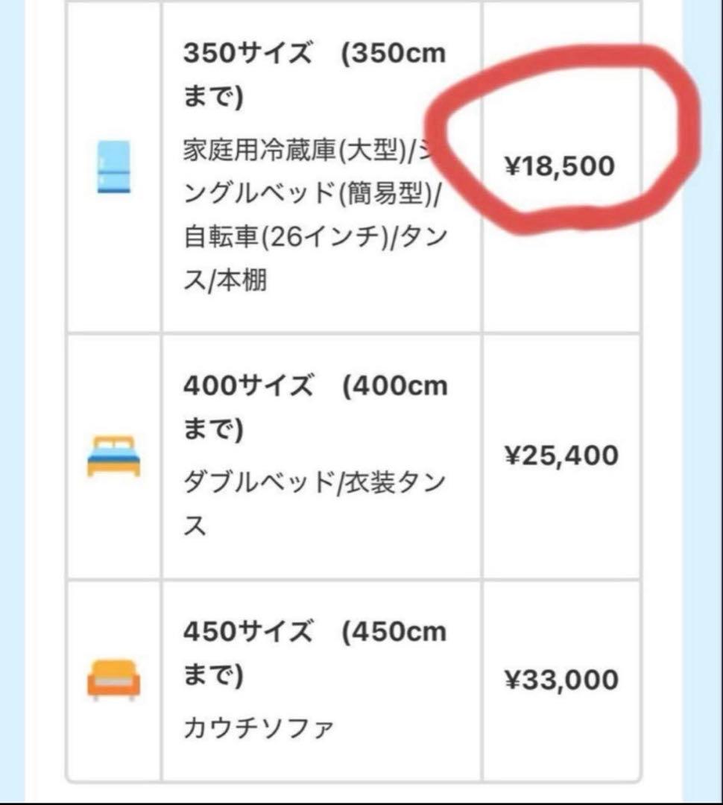Click the ¥25,400 price
Viewport: 723px width, 805px height.
562,455
